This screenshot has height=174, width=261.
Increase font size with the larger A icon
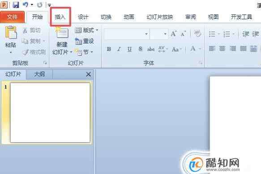[x=173, y=34]
